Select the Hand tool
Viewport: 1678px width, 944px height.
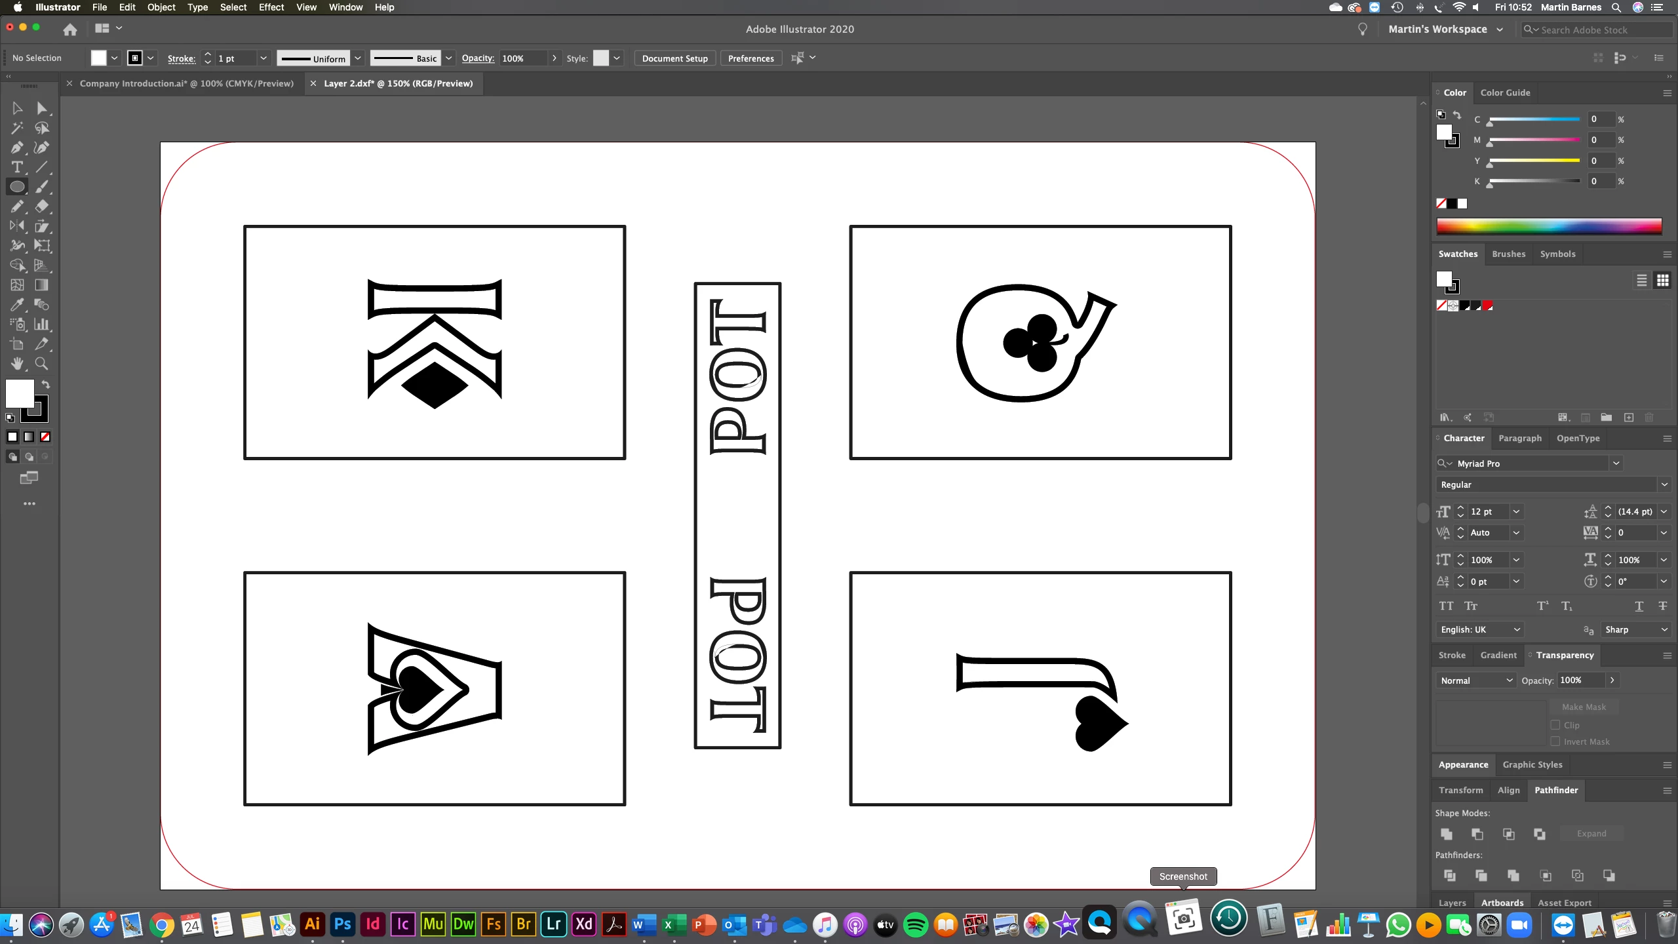point(17,364)
